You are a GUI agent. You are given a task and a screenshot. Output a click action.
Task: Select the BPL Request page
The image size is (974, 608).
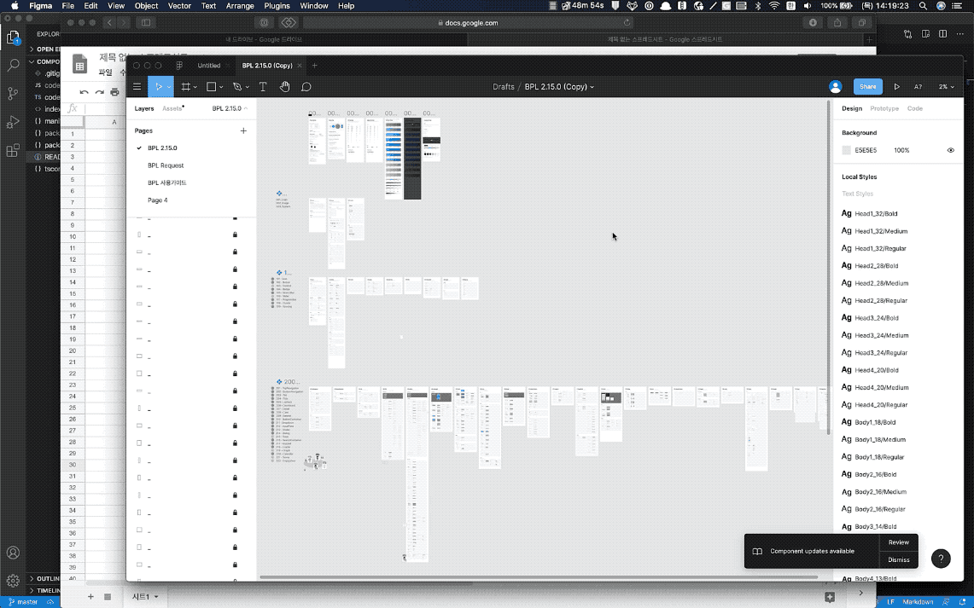point(166,165)
